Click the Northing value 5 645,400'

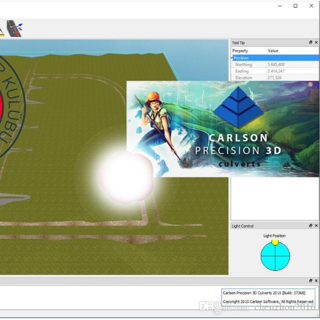(276, 64)
